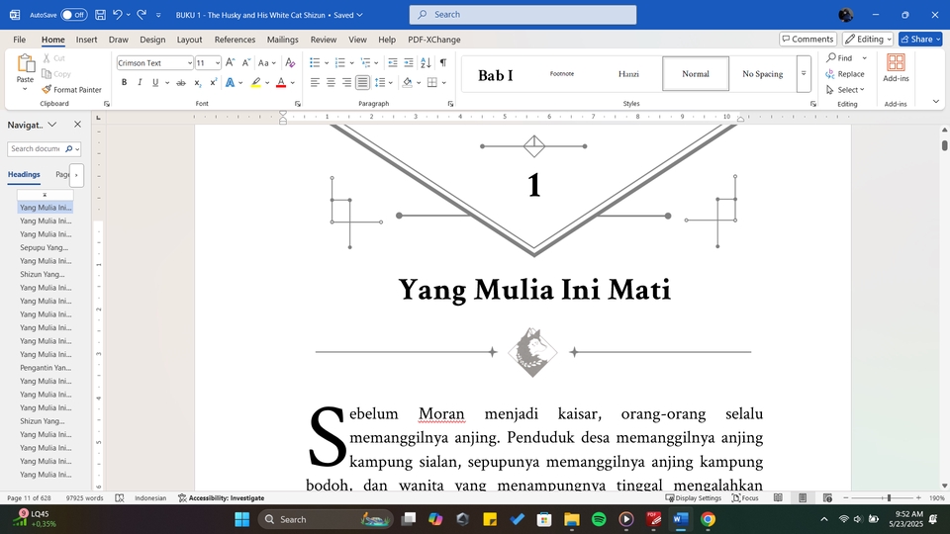The image size is (950, 534).
Task: Open the Select dropdown
Action: (x=845, y=90)
